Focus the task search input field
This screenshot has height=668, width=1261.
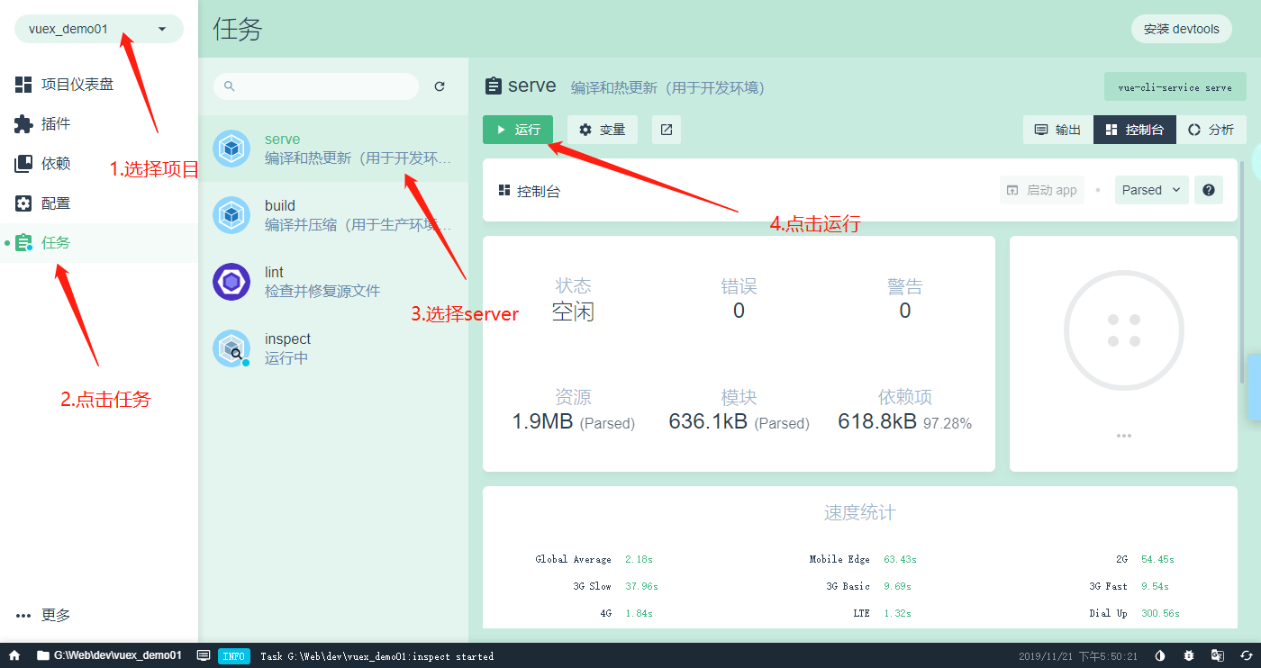pyautogui.click(x=316, y=86)
